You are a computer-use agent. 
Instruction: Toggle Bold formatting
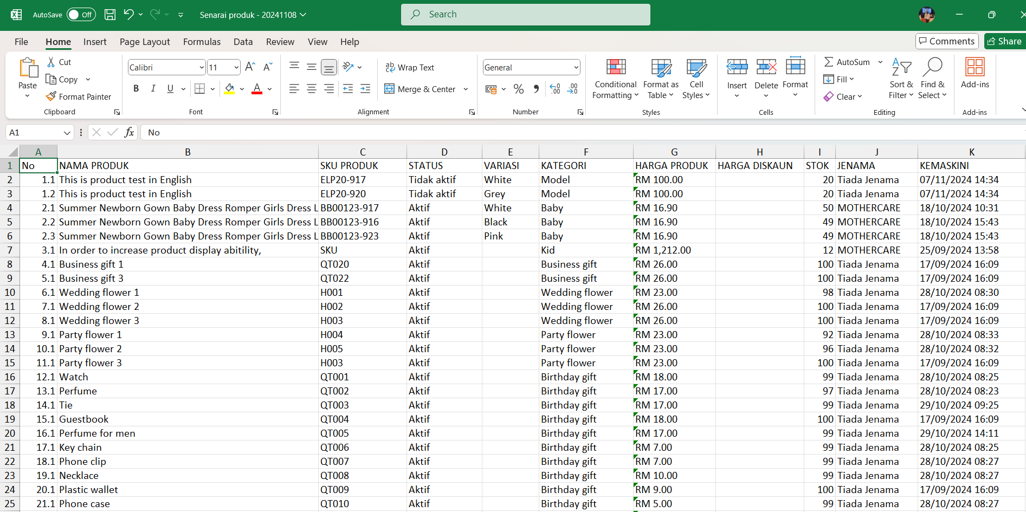point(136,89)
